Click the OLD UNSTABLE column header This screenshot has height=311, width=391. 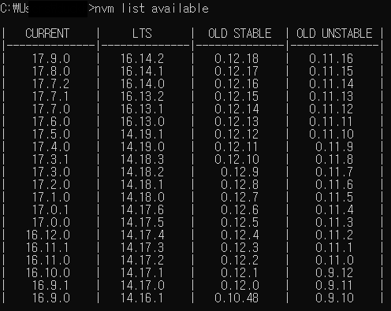334,34
